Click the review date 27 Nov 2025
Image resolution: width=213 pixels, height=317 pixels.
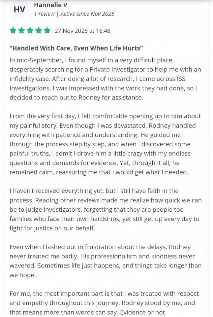71,31
